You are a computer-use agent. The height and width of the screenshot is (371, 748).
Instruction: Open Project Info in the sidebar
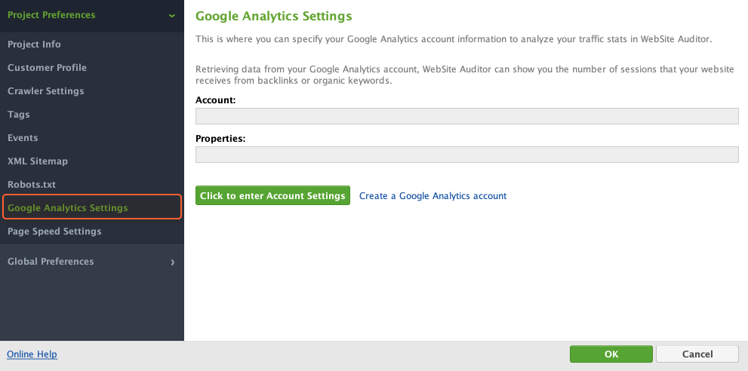tap(34, 44)
